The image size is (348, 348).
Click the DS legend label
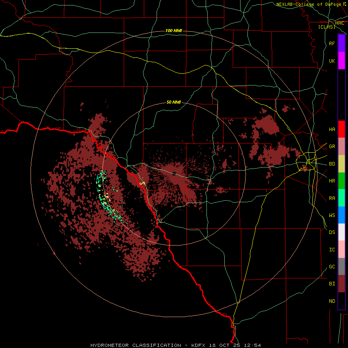pos(332,232)
